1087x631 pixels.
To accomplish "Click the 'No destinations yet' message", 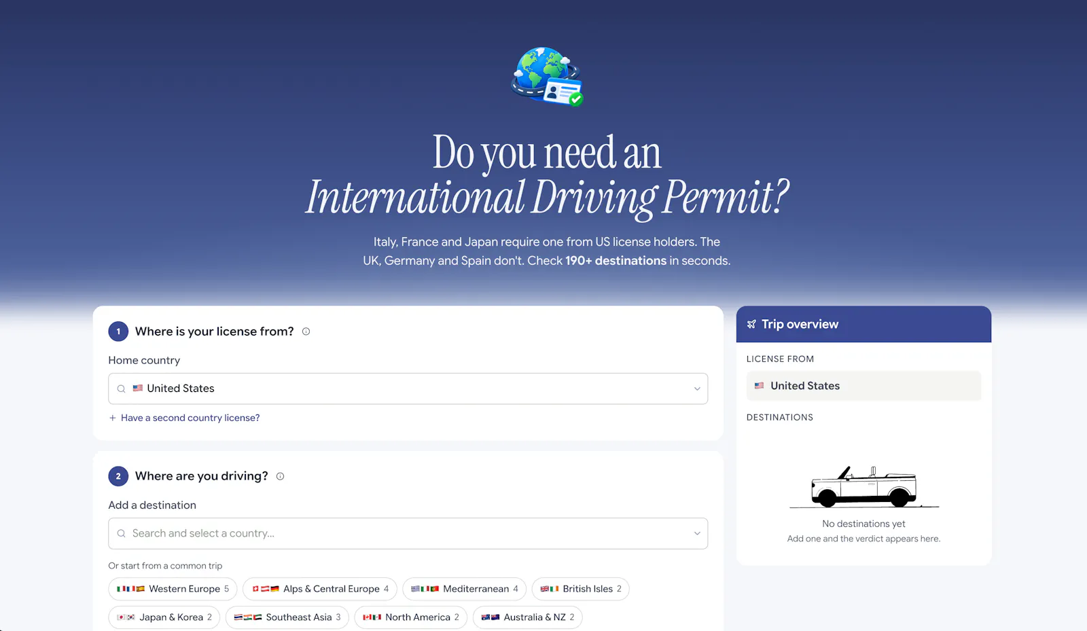I will pyautogui.click(x=863, y=524).
